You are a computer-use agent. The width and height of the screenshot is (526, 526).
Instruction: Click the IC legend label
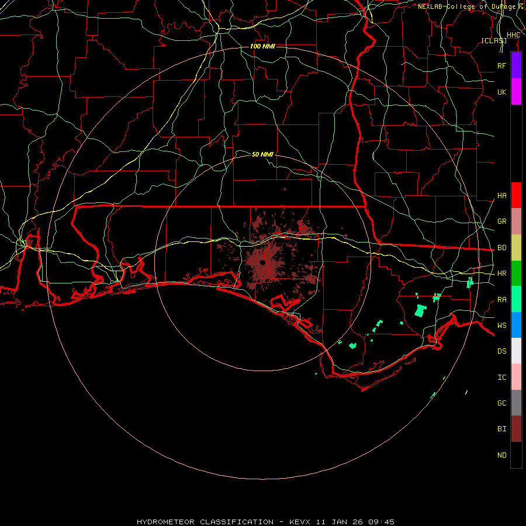(501, 378)
